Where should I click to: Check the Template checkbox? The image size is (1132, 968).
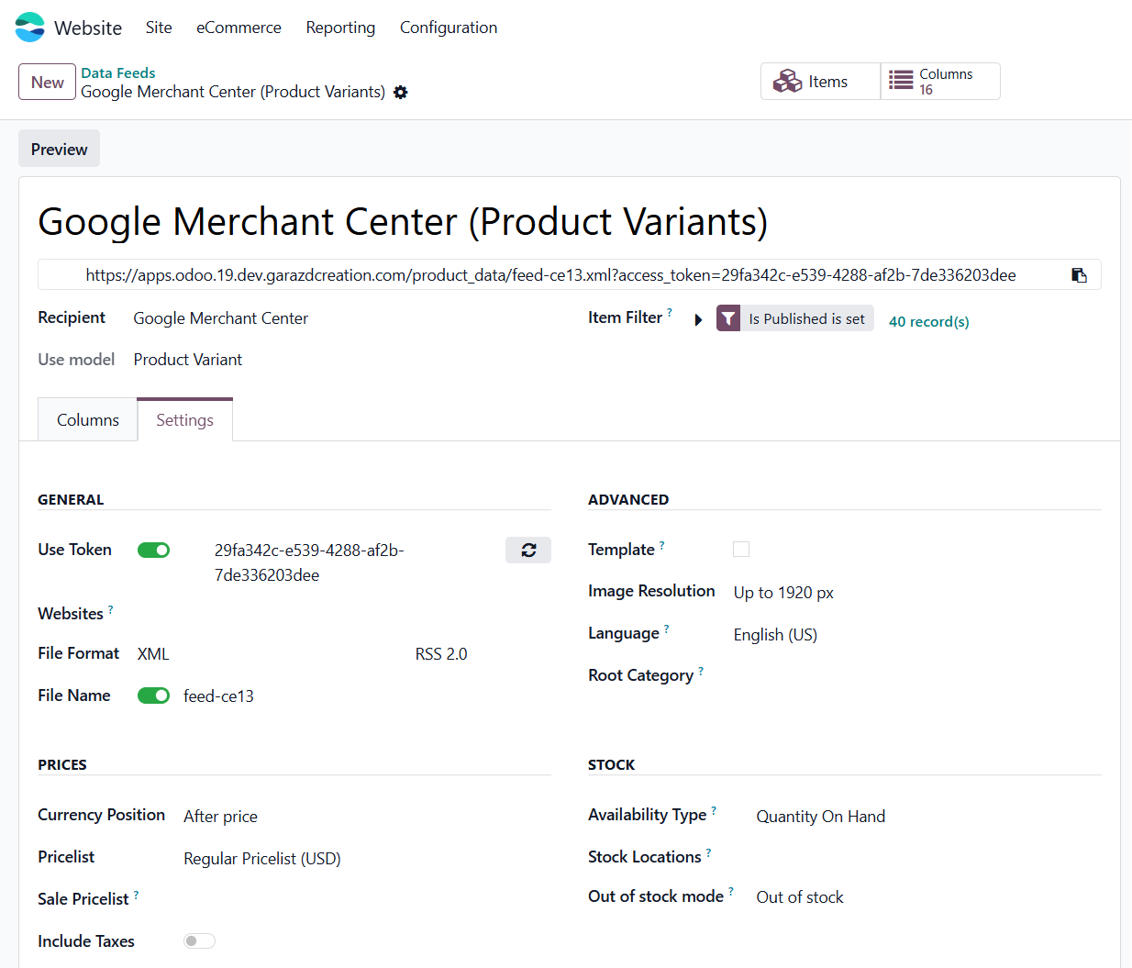click(741, 549)
